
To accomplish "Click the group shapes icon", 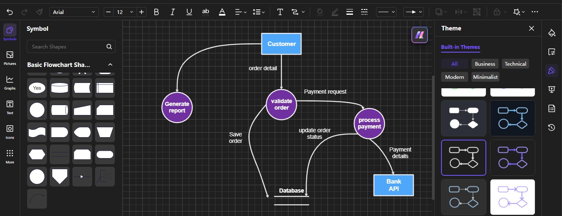I will (x=477, y=12).
